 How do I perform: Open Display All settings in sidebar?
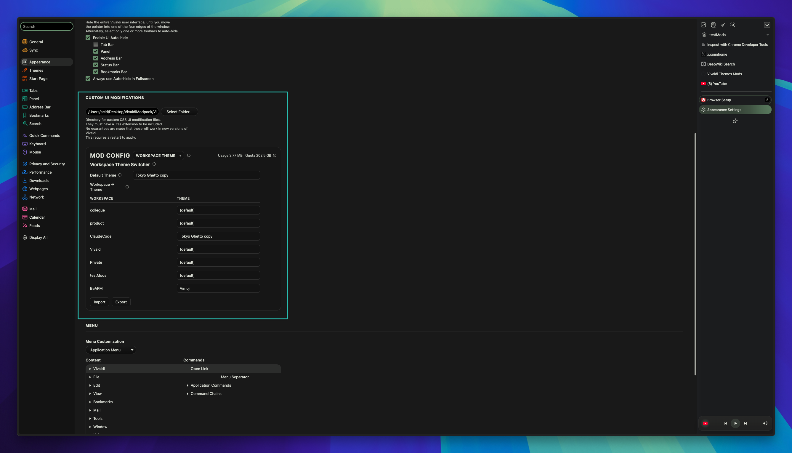(47, 237)
